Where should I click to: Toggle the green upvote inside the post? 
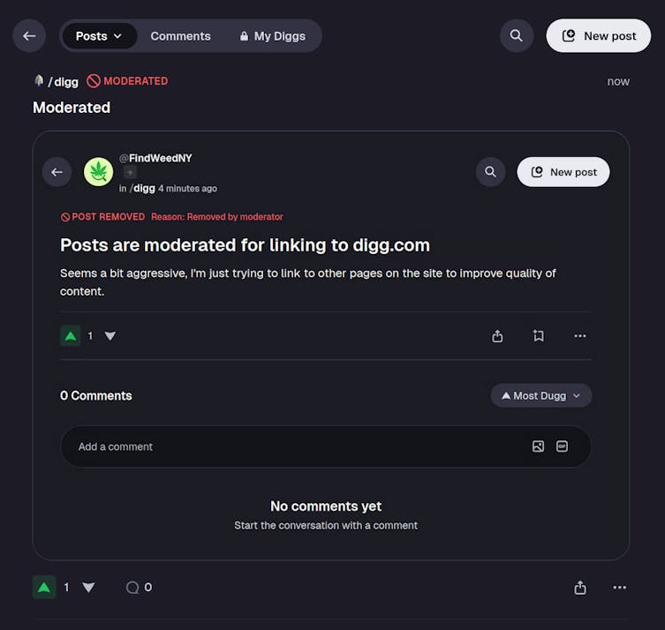(70, 336)
